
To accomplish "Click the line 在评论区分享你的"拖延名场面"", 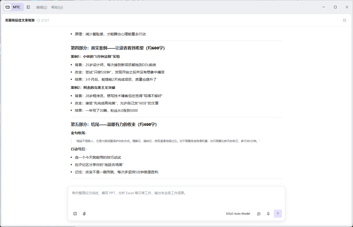I will click(x=99, y=165).
